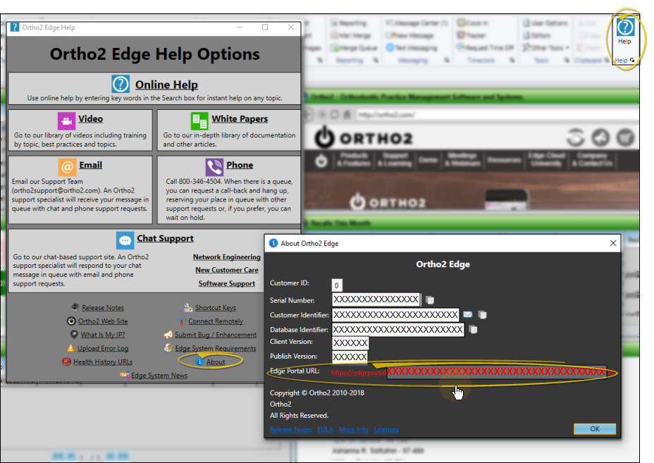Click the Shortcut Keys icon
Image resolution: width=654 pixels, height=463 pixels.
point(188,307)
